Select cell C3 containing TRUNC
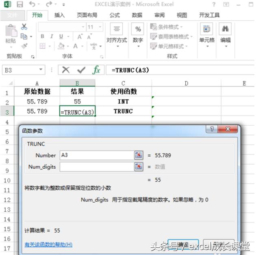 (124, 111)
